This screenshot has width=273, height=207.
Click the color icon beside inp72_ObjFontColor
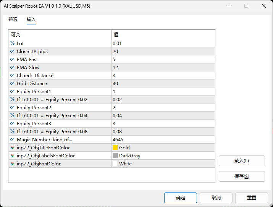12,164
